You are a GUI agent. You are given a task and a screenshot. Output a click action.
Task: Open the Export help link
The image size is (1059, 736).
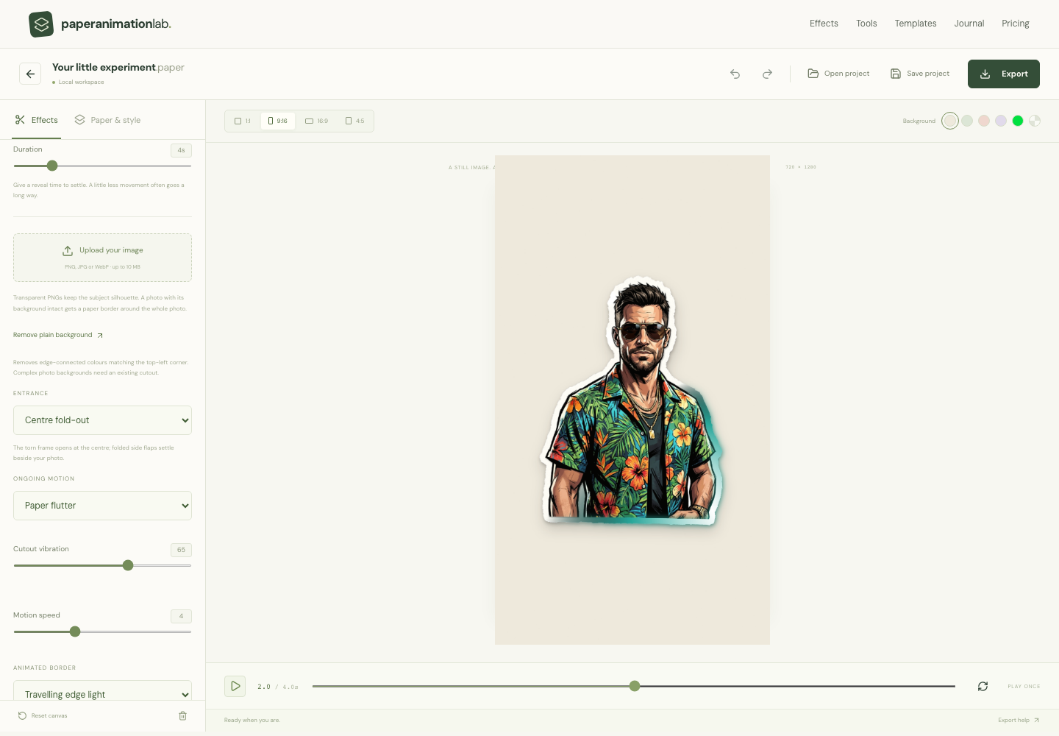(1019, 720)
